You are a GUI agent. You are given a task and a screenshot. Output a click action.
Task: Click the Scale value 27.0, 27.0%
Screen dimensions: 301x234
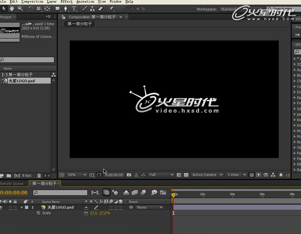[100, 213]
